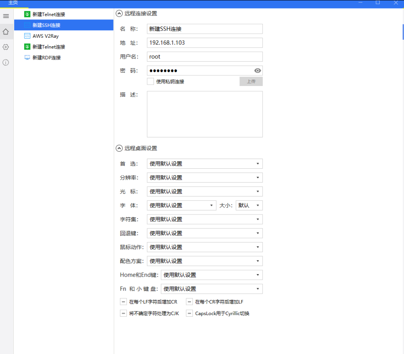404x354 pixels.
Task: Open the settings gear in the sidebar
Action: pos(6,47)
